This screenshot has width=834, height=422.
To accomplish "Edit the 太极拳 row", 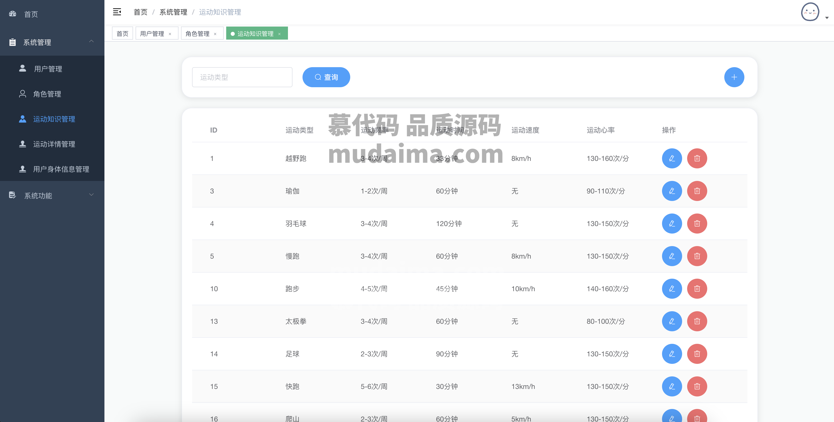I will [x=672, y=322].
